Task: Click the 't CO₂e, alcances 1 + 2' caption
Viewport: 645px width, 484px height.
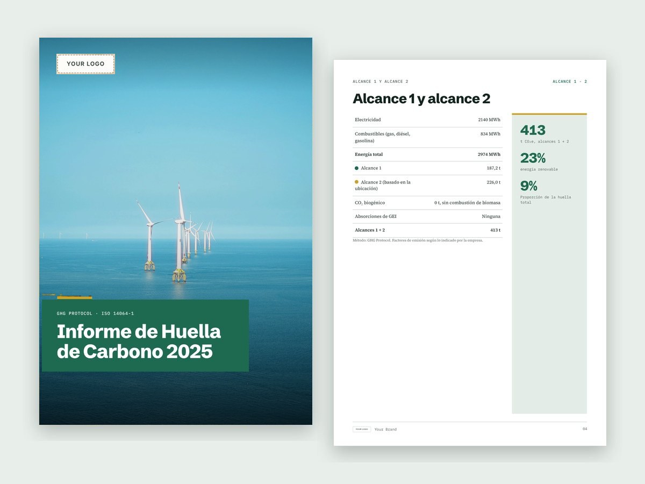Action: pos(544,141)
